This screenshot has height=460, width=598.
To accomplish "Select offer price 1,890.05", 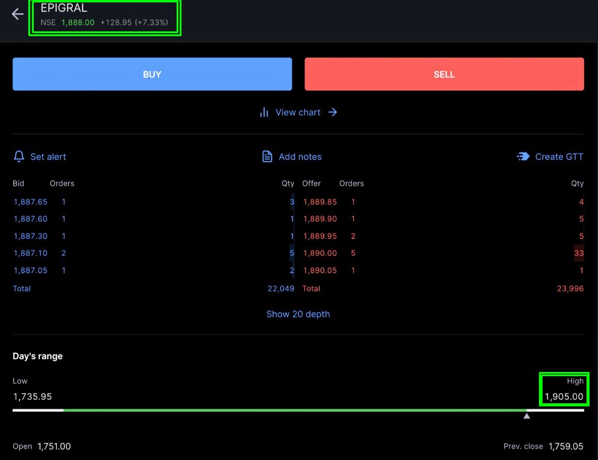I will [320, 271].
